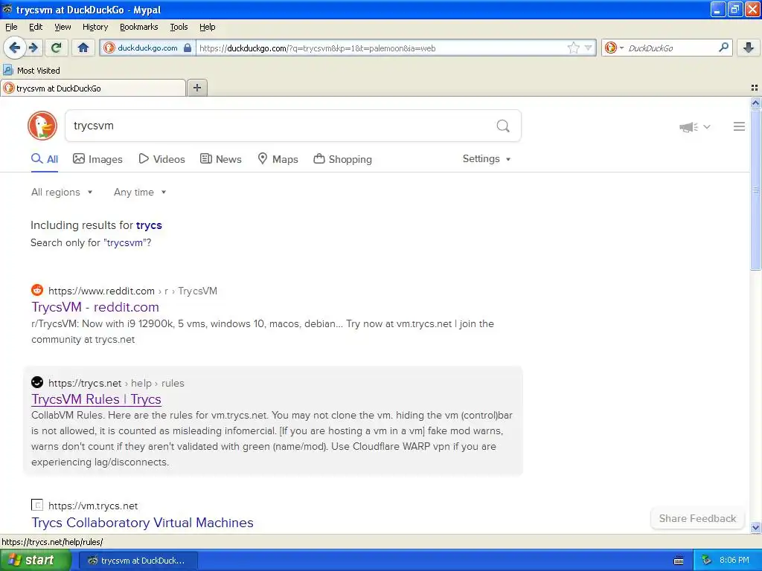Screen dimensions: 762x571
Task: Click the keyboard icon in taskbar
Action: [679, 561]
